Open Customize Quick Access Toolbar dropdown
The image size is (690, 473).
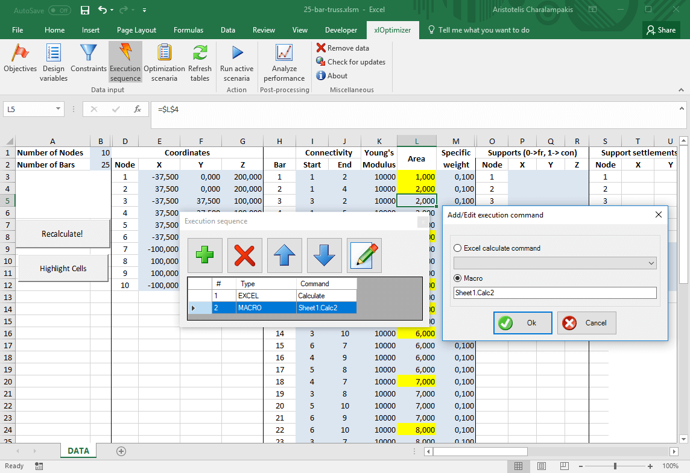coord(144,10)
